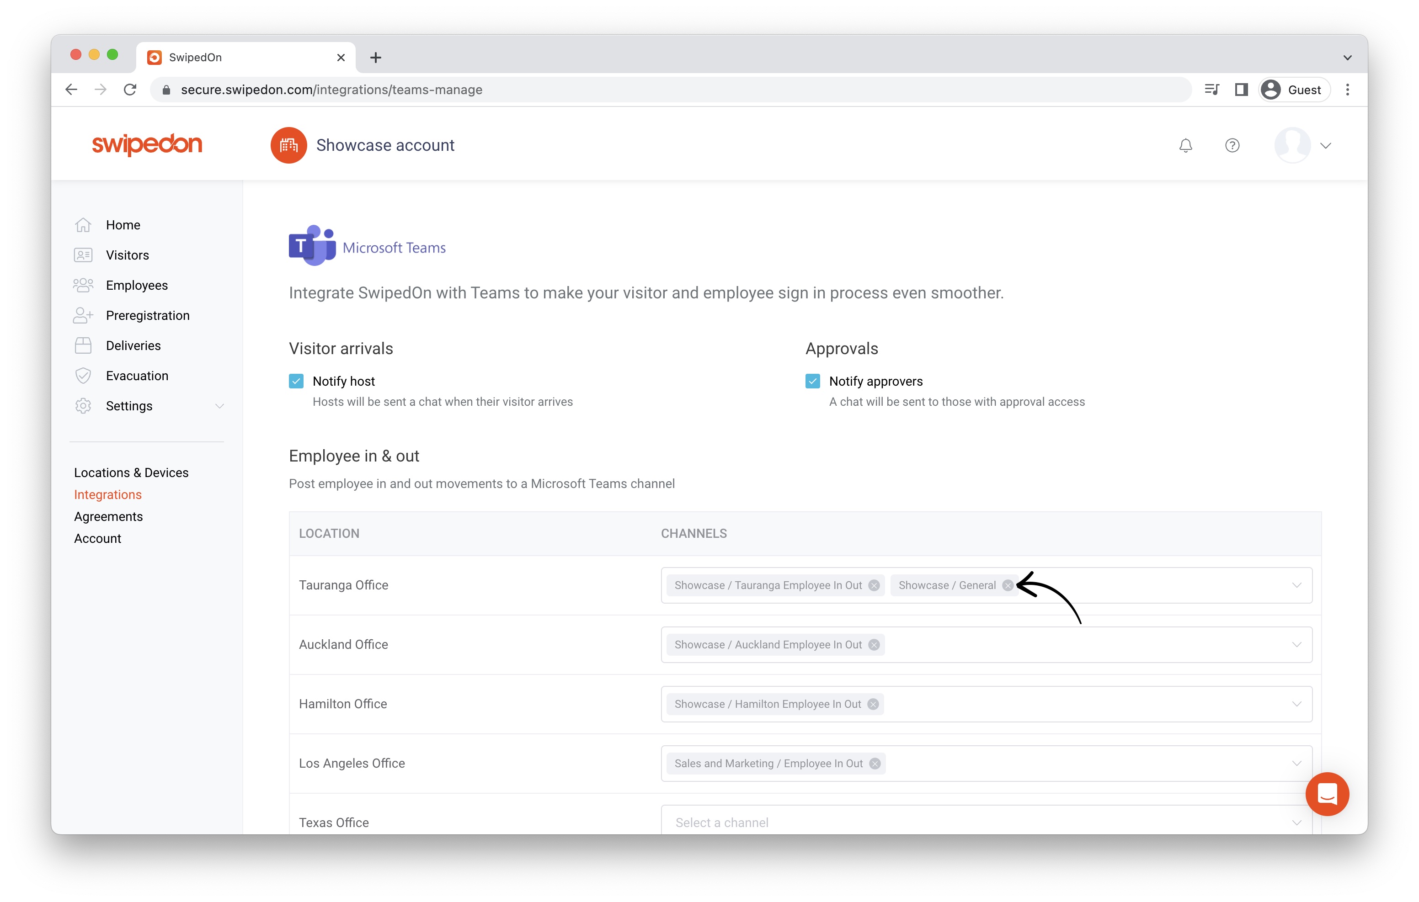The height and width of the screenshot is (902, 1419).
Task: Click the Hamilton Office location cell
Action: click(343, 704)
